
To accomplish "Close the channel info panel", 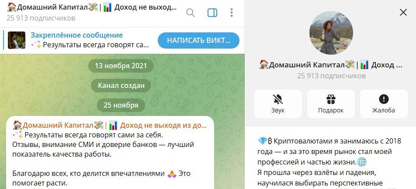I will pos(403,13).
